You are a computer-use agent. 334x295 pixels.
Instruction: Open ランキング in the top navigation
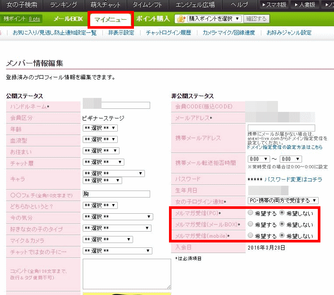point(63,5)
